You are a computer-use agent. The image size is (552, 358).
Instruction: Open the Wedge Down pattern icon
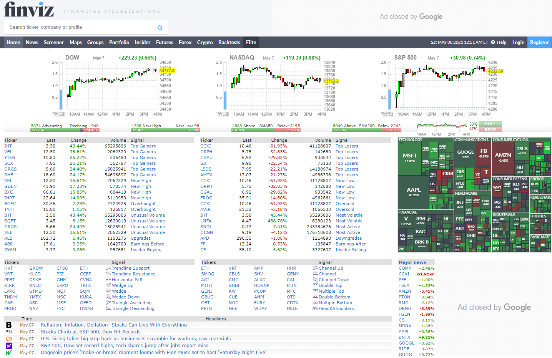pos(108,297)
